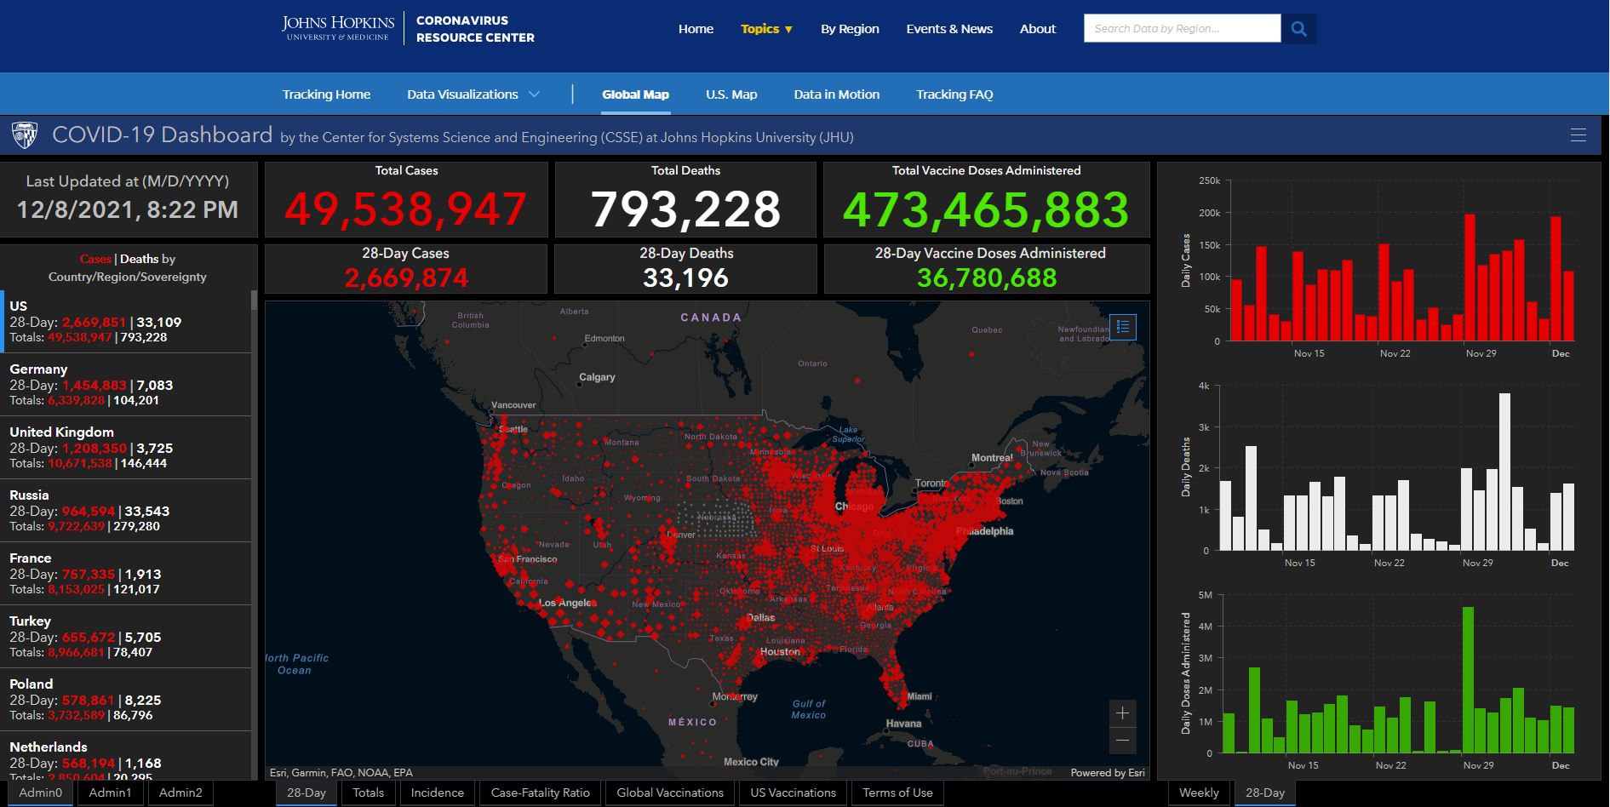1610x807 pixels.
Task: Open the About page
Action: click(x=1038, y=29)
